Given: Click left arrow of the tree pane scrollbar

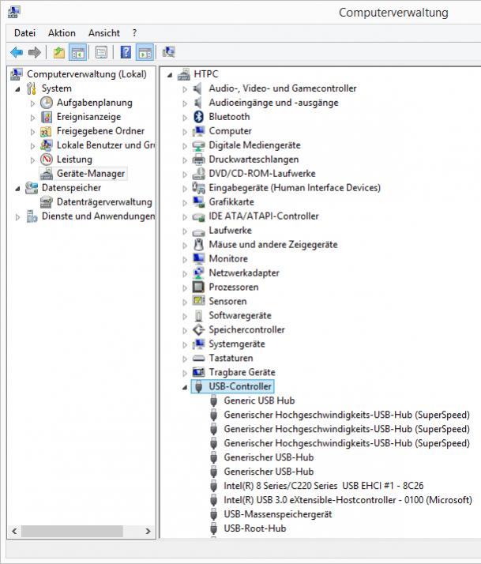Looking at the screenshot, I should click(14, 531).
